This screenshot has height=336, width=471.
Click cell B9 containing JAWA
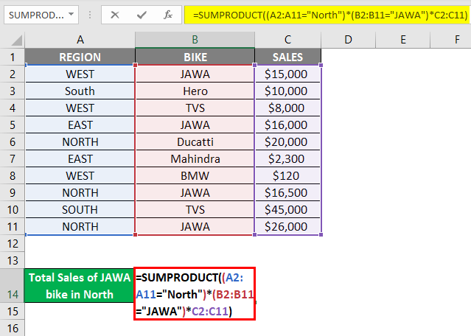point(195,192)
